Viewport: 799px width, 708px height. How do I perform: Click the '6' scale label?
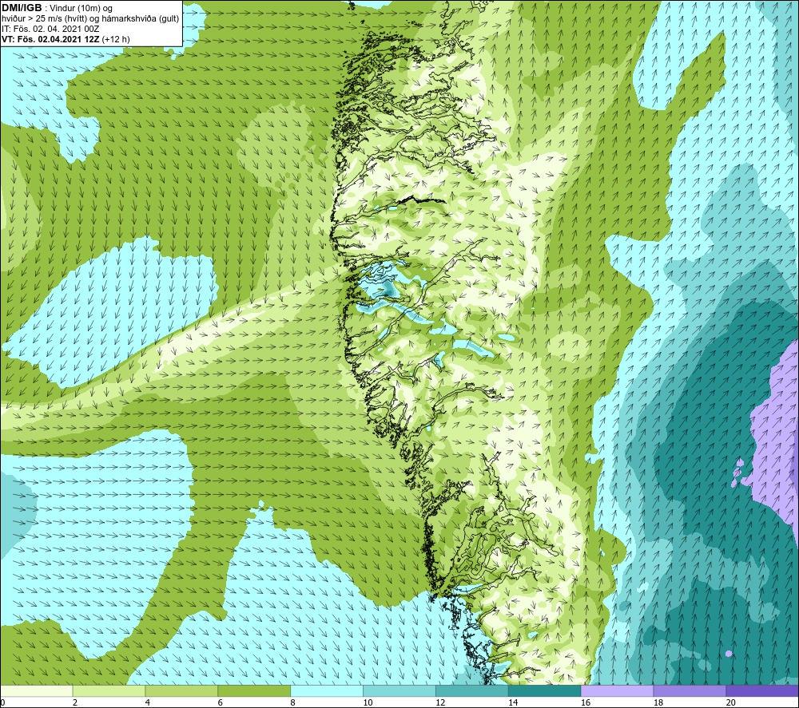pyautogui.click(x=221, y=702)
